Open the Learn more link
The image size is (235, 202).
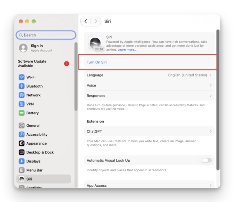127,50
